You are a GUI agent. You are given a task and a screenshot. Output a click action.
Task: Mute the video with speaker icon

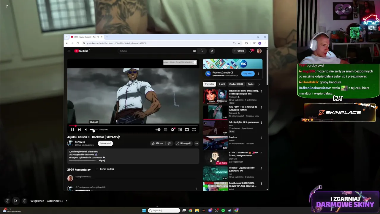[86, 130]
